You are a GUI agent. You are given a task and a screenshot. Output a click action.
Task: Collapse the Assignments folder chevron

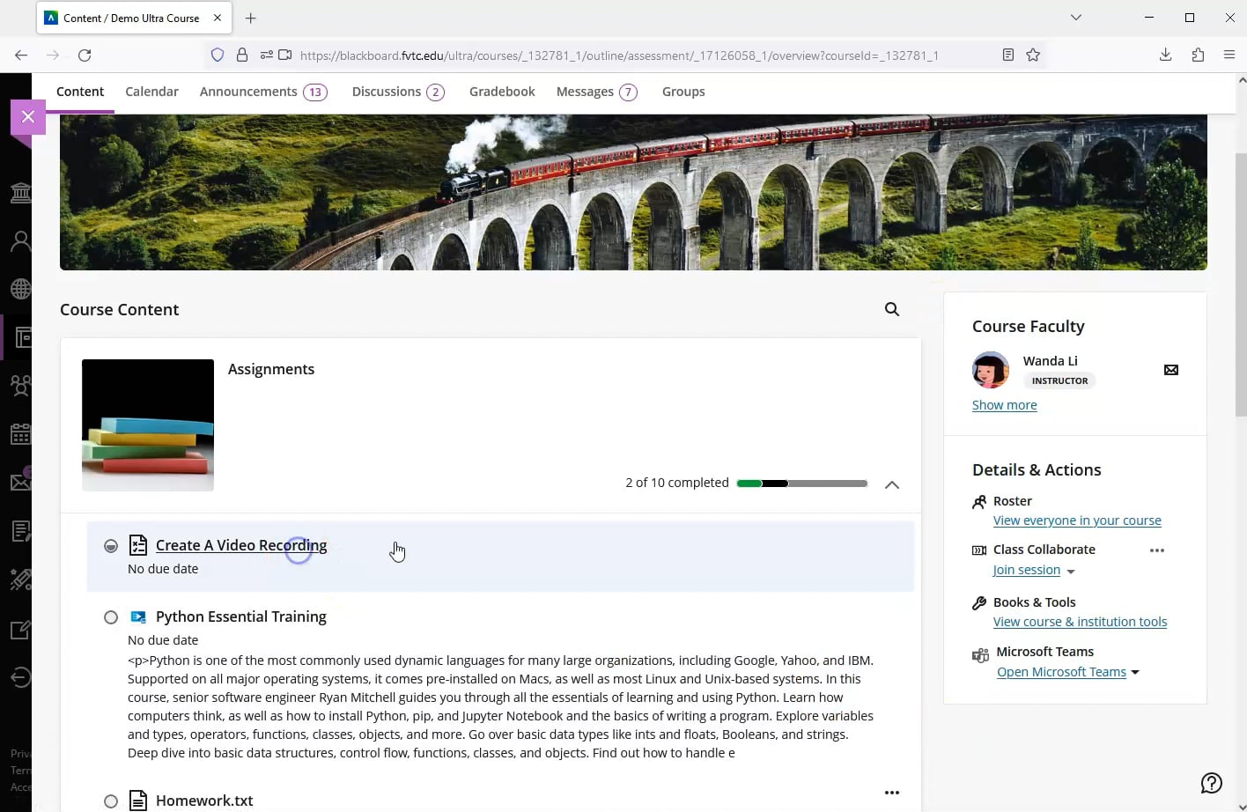(892, 484)
